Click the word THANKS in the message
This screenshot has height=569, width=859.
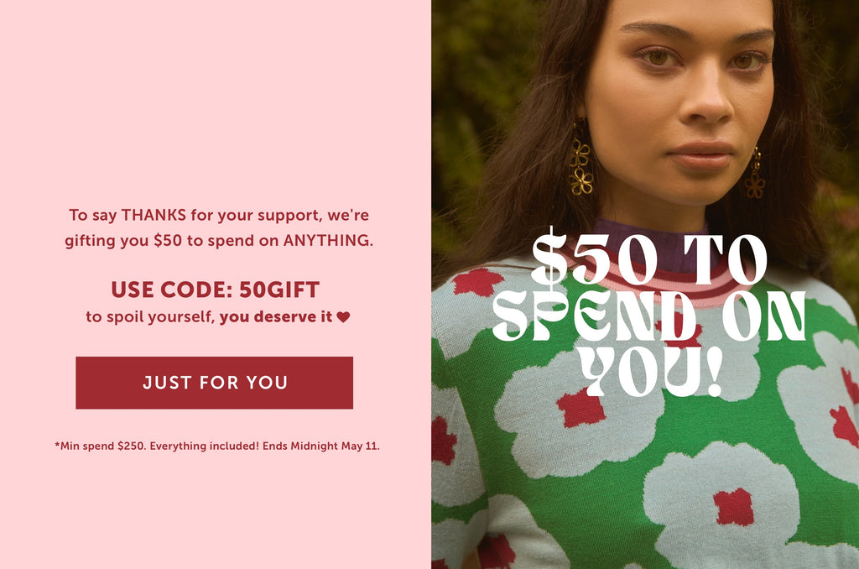tap(154, 215)
